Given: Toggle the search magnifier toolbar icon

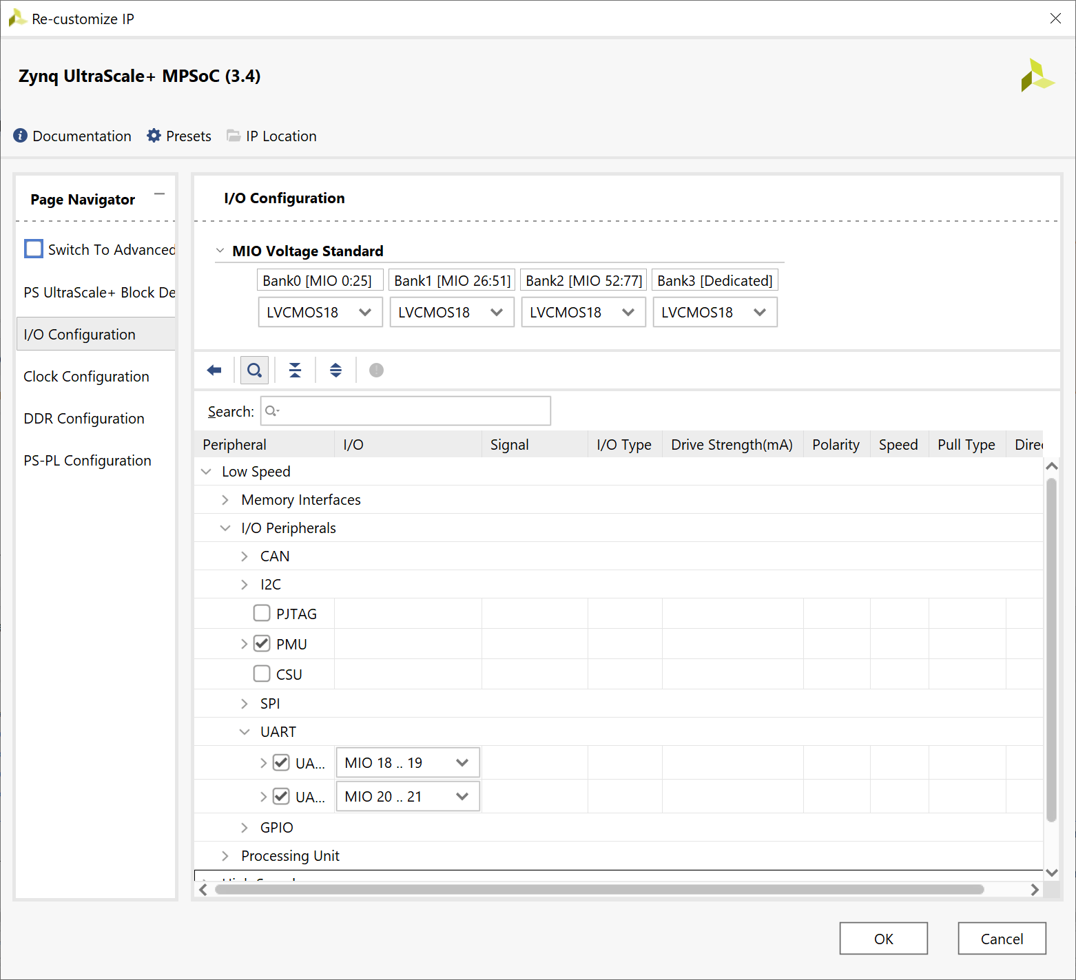Looking at the screenshot, I should click(254, 371).
